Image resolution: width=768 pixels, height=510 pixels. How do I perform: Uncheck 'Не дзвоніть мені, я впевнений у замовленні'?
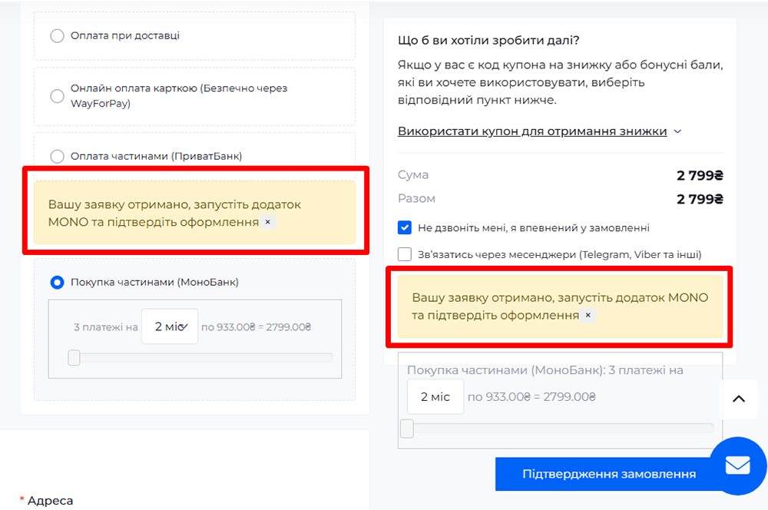[403, 227]
